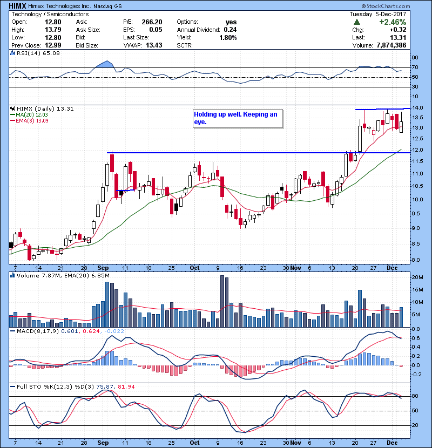Click the Tuesday 5-Dec-2017 date

[x=377, y=14]
